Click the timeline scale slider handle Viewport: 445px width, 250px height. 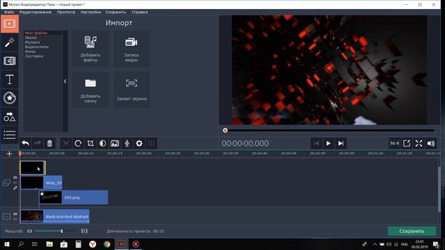62,231
